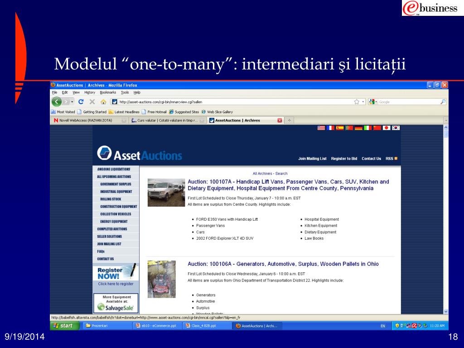This screenshot has height=348, width=464.
Task: Open a new tab with plus button
Action: 289,121
